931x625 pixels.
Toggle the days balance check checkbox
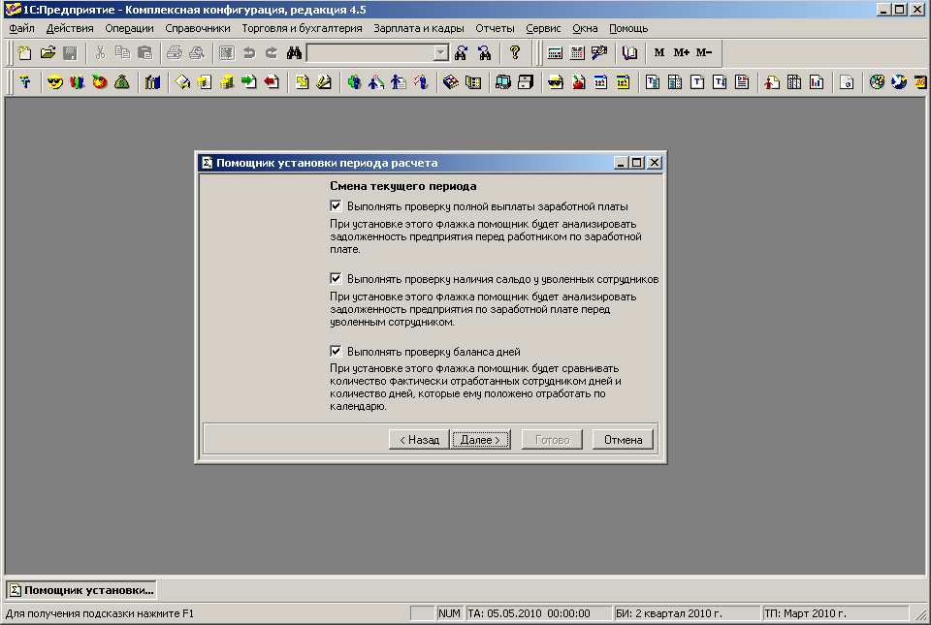tap(337, 351)
